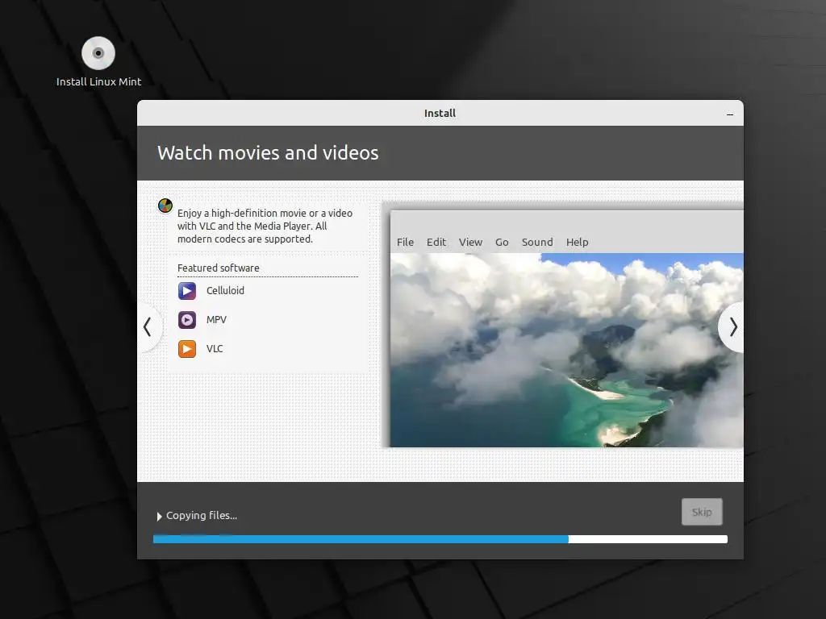This screenshot has height=619, width=826.
Task: Expand the Copying files details triangle
Action: [x=159, y=517]
